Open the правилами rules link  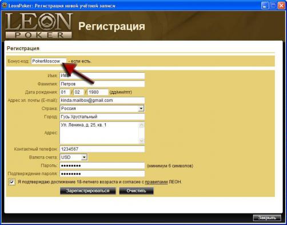[156, 182]
